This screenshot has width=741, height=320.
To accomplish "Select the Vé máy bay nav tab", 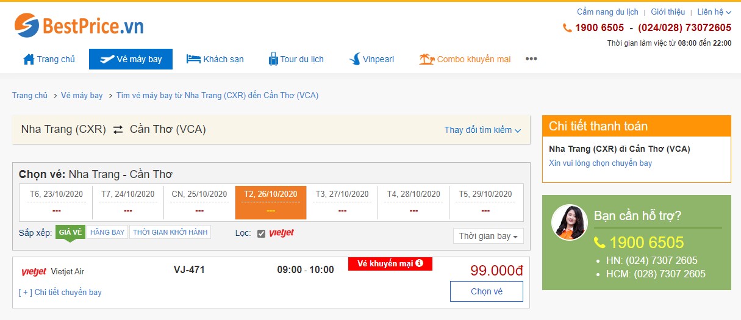I will 131,59.
